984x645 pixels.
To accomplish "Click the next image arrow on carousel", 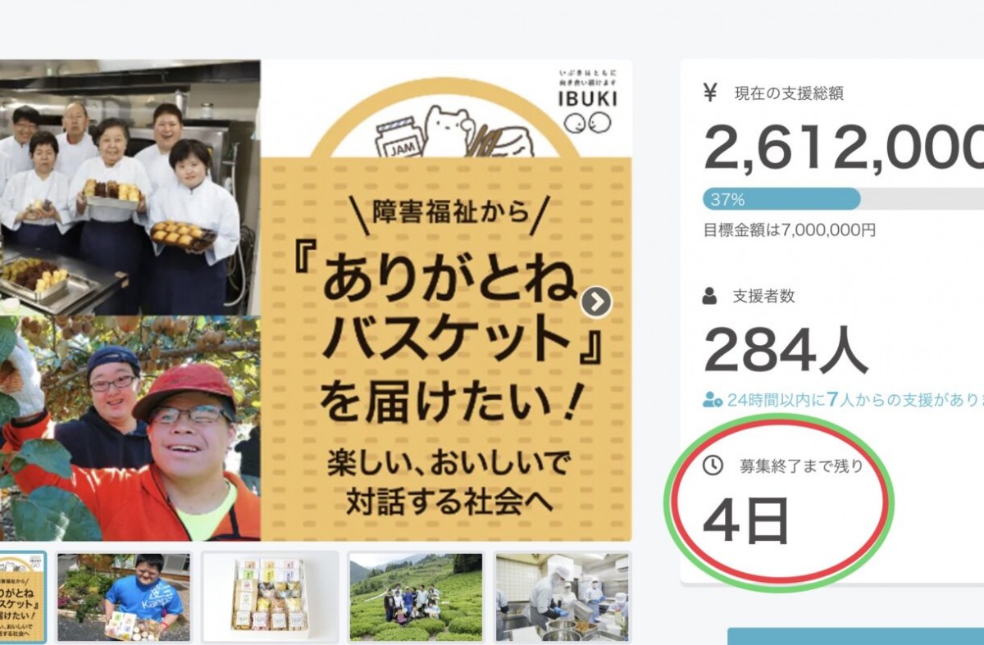I will [596, 302].
